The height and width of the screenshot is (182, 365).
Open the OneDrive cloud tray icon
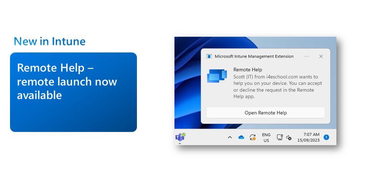tap(241, 137)
